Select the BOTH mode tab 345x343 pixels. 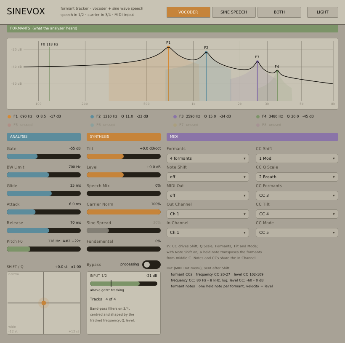(279, 12)
